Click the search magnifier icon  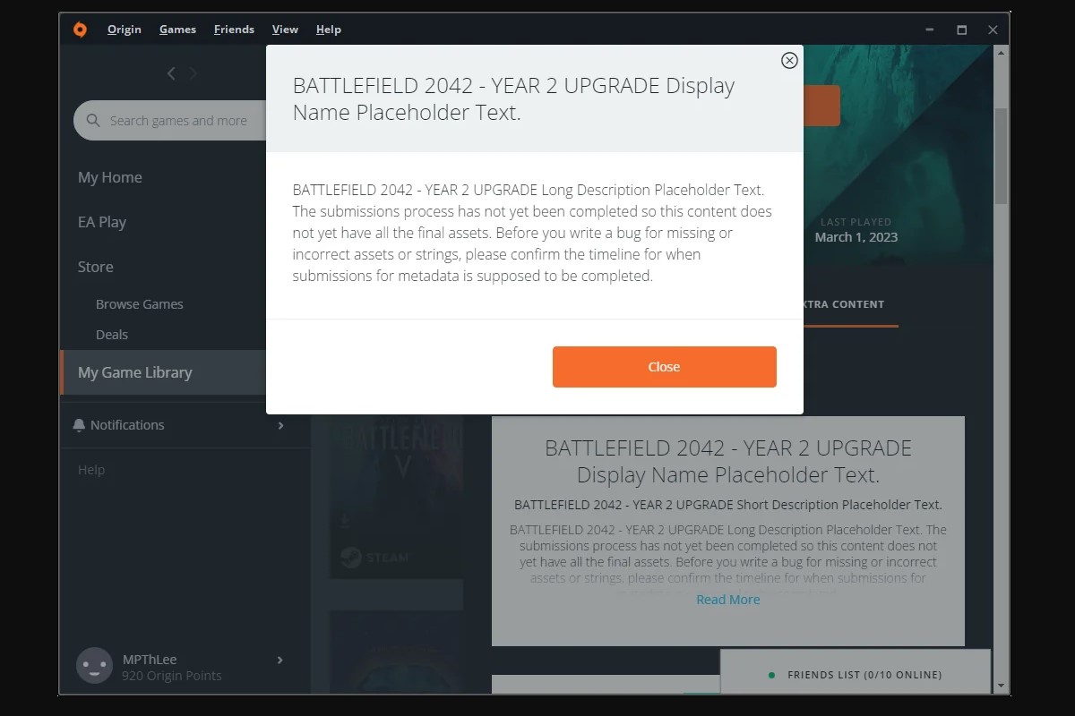(93, 120)
